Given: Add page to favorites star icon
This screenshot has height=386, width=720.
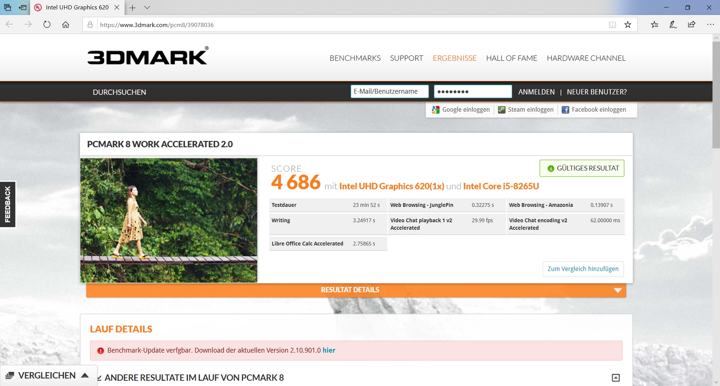Looking at the screenshot, I should [628, 25].
